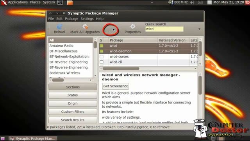This screenshot has width=250, height=141.
Task: Click the Get Screenshot button
Action: coord(116,86)
